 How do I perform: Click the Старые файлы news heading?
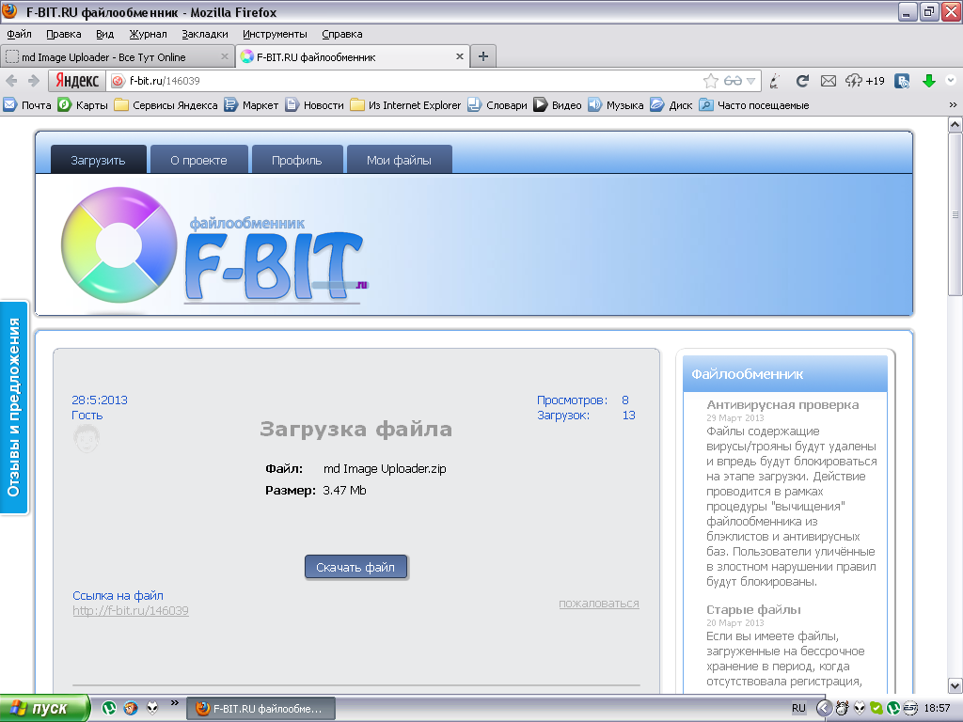click(x=753, y=609)
